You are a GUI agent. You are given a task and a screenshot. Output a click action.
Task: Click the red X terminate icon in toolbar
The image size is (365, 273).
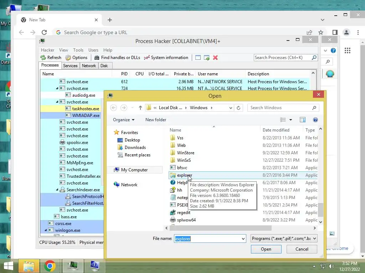click(215, 58)
